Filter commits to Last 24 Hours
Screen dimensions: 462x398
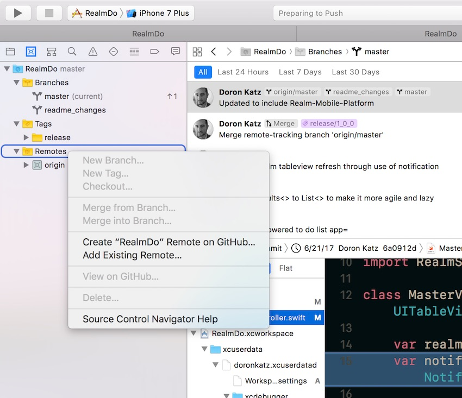click(x=242, y=72)
